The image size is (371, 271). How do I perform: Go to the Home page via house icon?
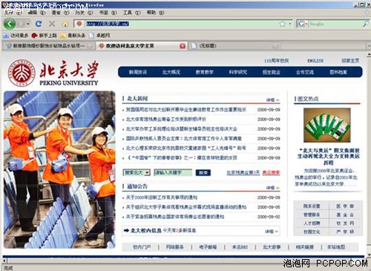[x=65, y=24]
